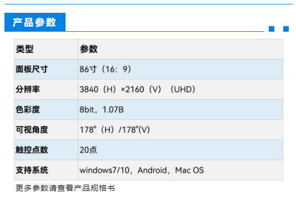Click the right blue square icon
The width and height of the screenshot is (296, 208).
coord(286,29)
